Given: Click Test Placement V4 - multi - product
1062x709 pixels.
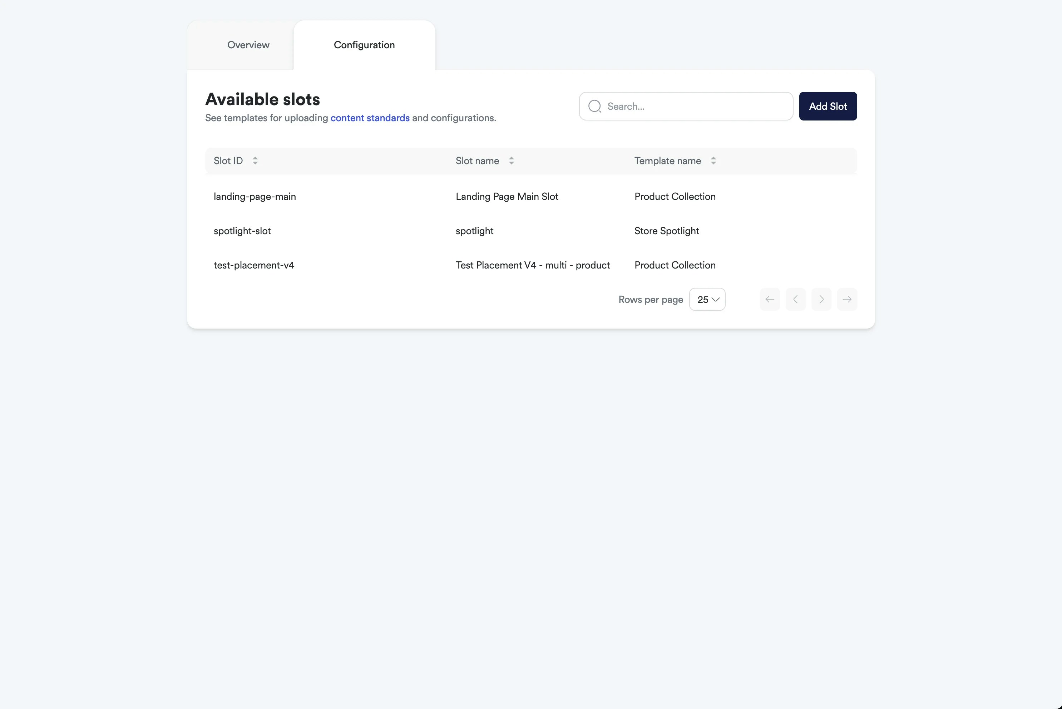Looking at the screenshot, I should point(532,265).
